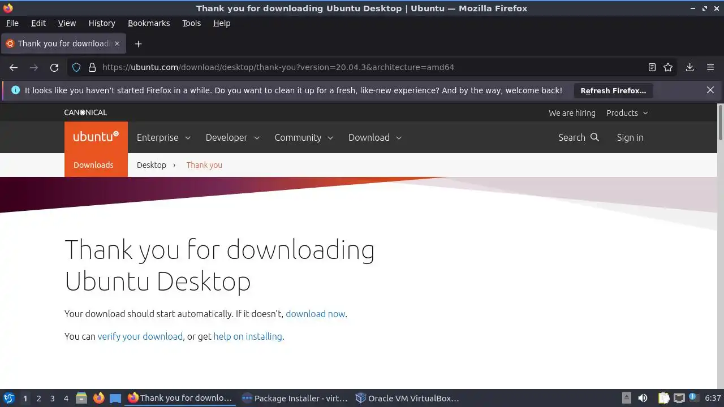Viewport: 724px width, 407px height.
Task: Switch to workspace 3
Action: pyautogui.click(x=52, y=399)
